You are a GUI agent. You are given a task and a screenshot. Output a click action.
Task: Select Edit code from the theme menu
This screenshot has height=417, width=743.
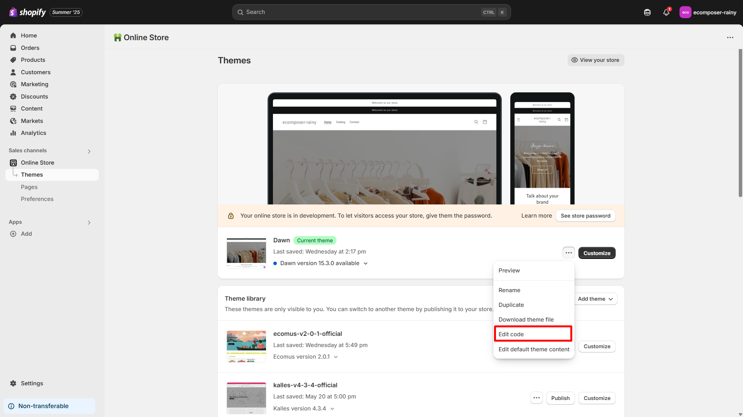tap(511, 334)
